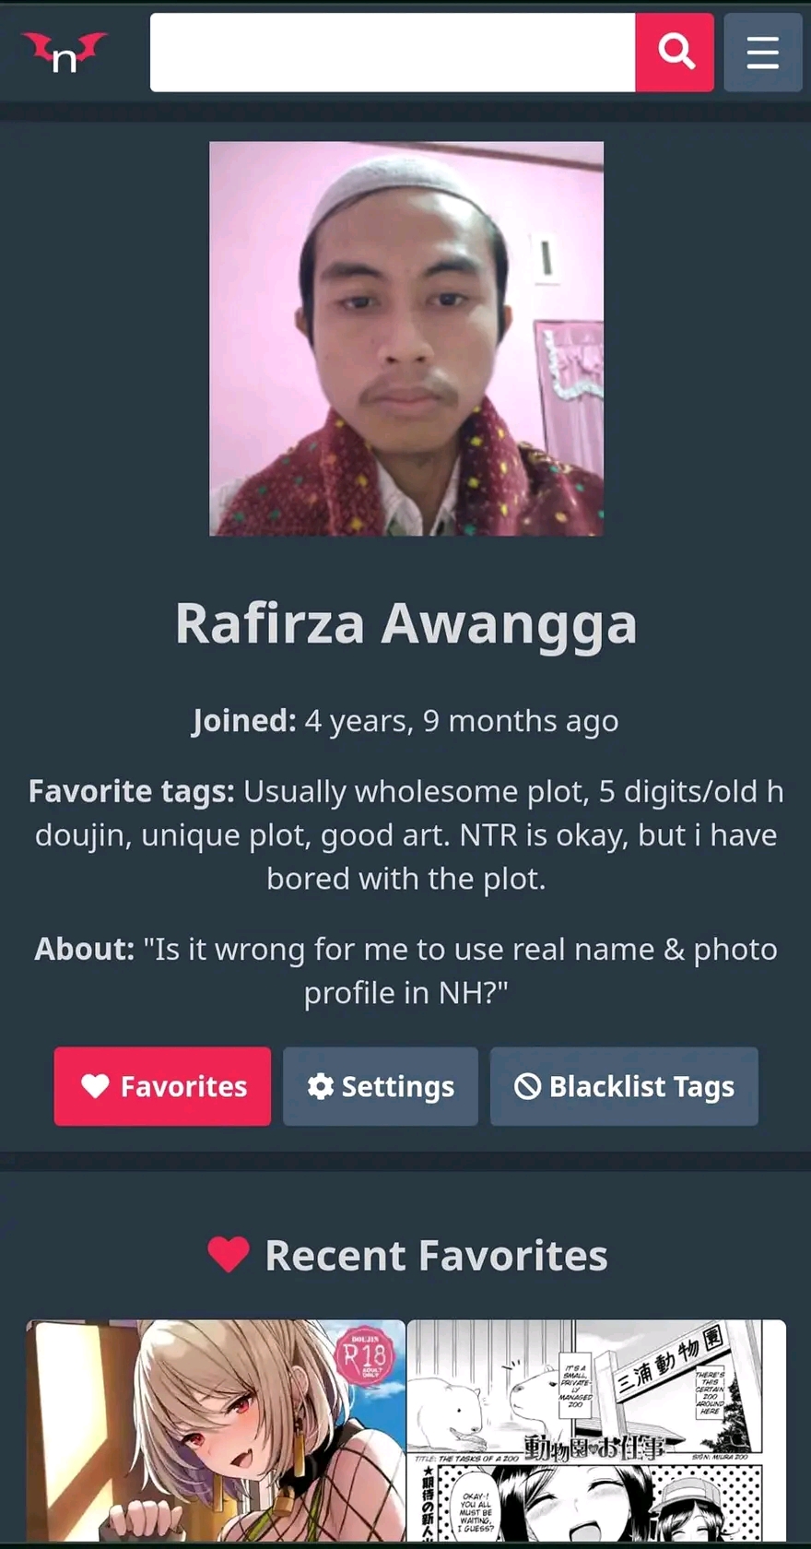The height and width of the screenshot is (1549, 811).
Task: Click the Rafirza Awangga username heading
Action: click(406, 623)
